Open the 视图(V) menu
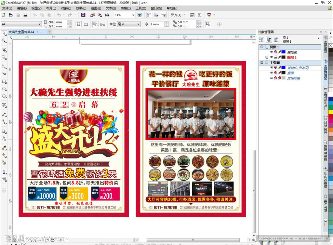This screenshot has height=245, width=333. point(36,8)
